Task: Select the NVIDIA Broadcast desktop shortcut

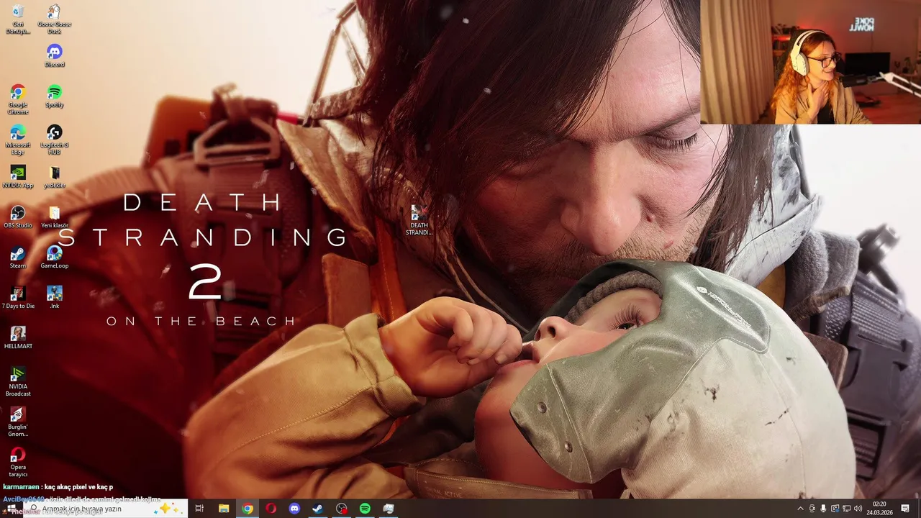Action: (x=18, y=381)
